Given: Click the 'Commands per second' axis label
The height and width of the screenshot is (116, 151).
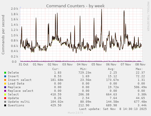Looking at the screenshot, I should tap(3, 35).
